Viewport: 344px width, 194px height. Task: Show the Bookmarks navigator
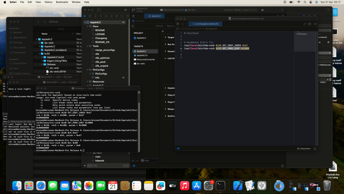95,16
